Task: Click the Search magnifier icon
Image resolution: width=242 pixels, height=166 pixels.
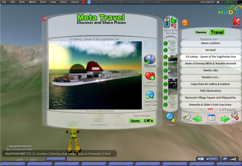Action: 170,118
